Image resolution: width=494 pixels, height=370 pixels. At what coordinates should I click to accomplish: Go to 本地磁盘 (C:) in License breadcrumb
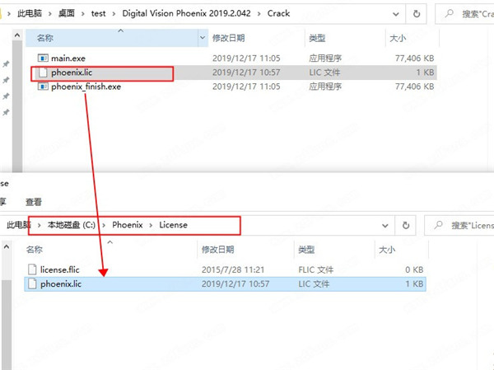72,225
